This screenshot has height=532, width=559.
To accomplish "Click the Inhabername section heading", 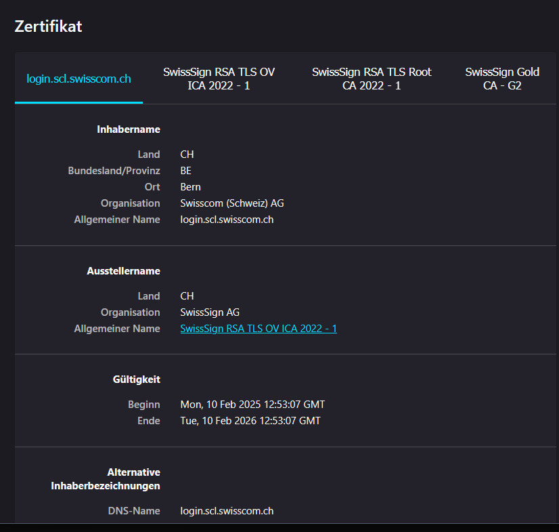I will pyautogui.click(x=128, y=129).
